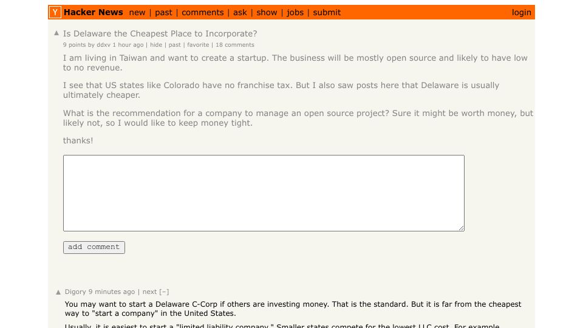Open the 'show' section
Image resolution: width=583 pixels, height=328 pixels.
267,13
